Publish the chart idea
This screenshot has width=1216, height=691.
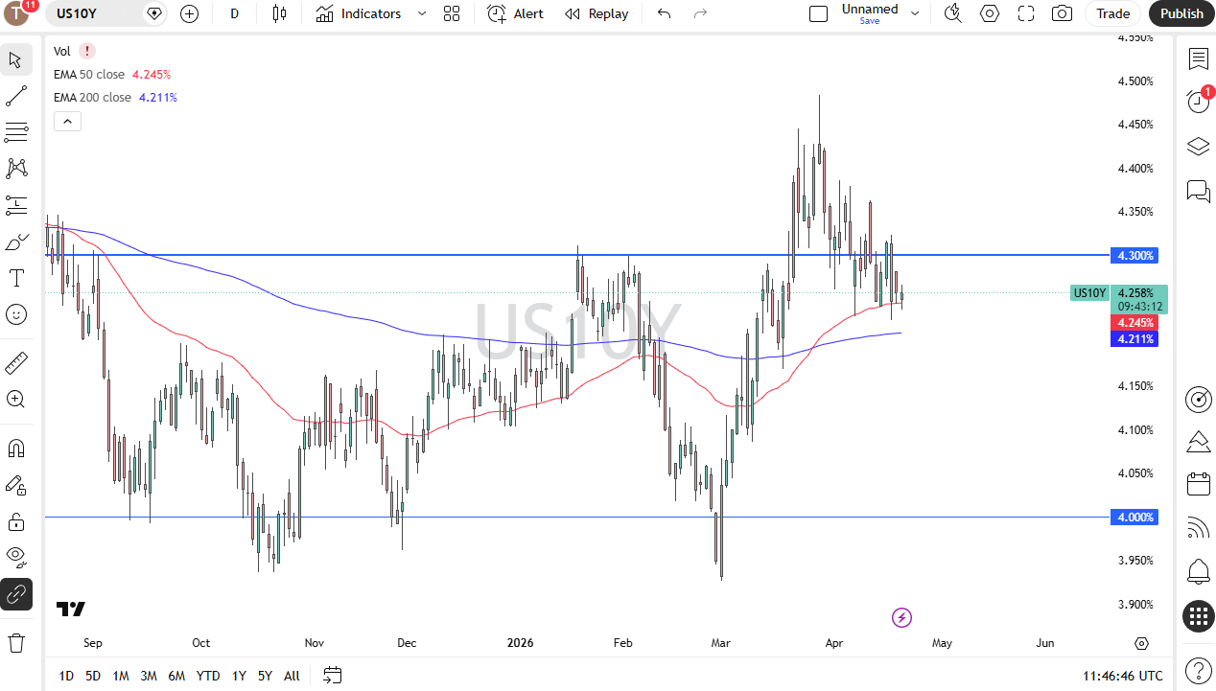[x=1181, y=13]
